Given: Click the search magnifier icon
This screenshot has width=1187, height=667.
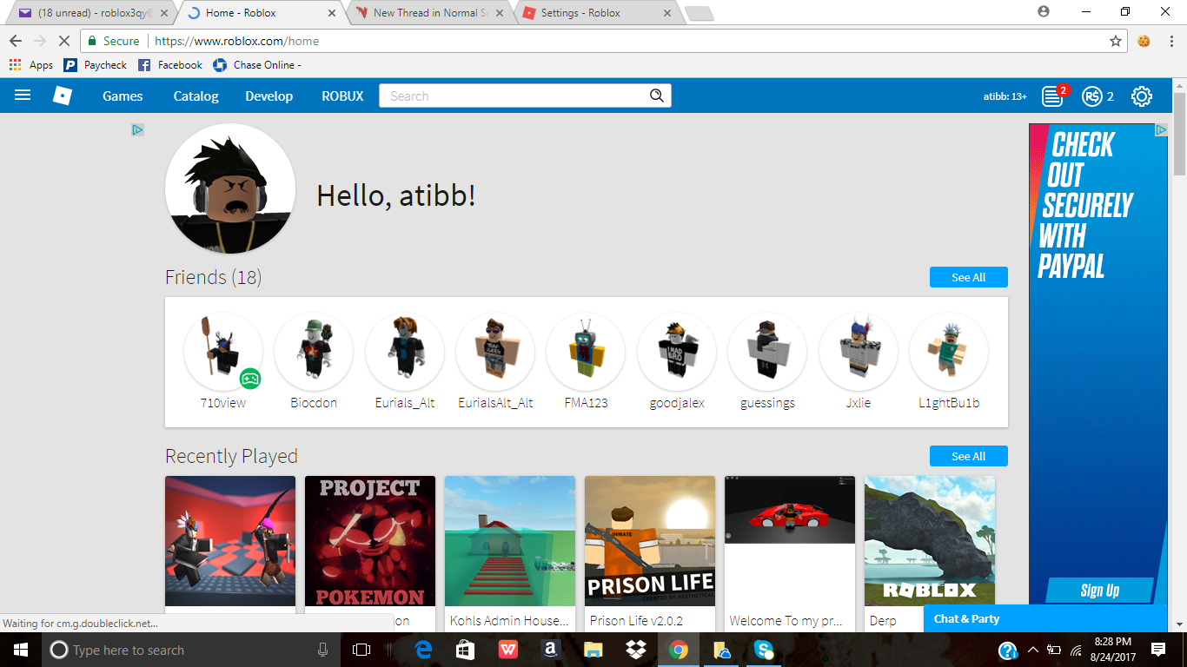Looking at the screenshot, I should 657,96.
